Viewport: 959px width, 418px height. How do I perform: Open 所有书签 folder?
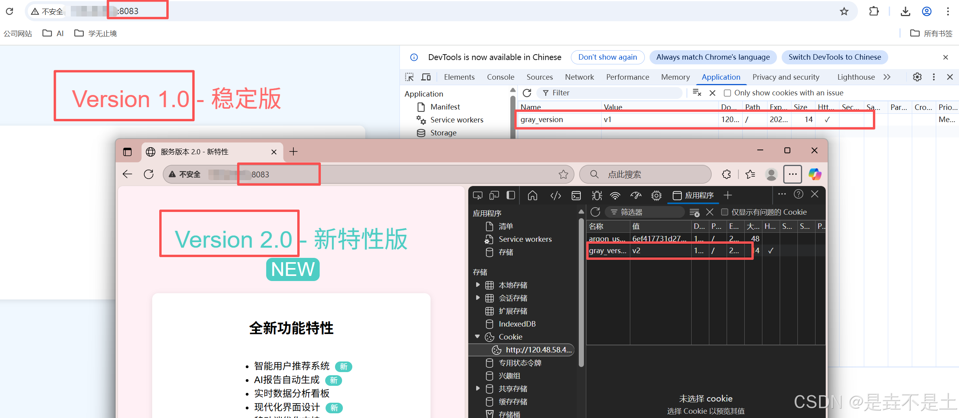tap(931, 33)
